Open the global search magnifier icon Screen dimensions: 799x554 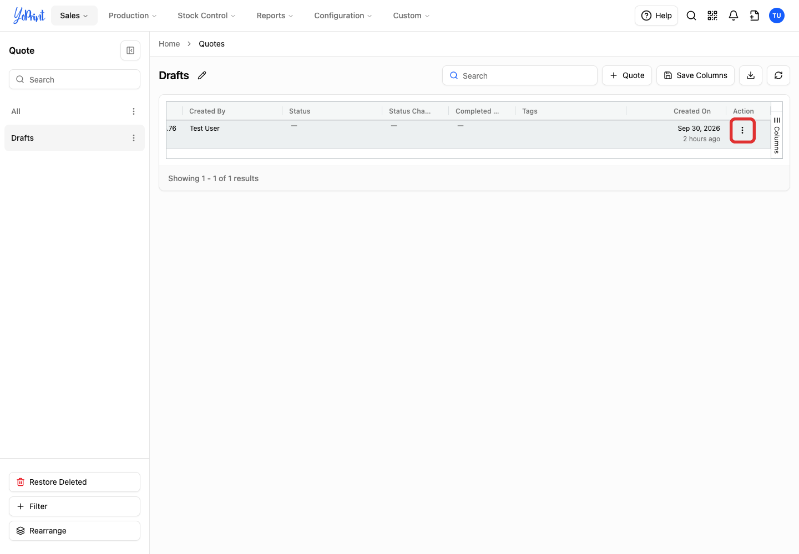[691, 16]
